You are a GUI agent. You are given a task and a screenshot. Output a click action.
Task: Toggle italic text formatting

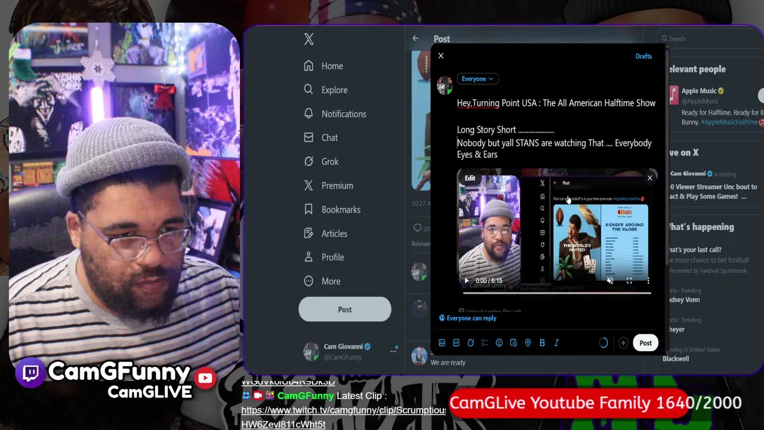pos(556,343)
